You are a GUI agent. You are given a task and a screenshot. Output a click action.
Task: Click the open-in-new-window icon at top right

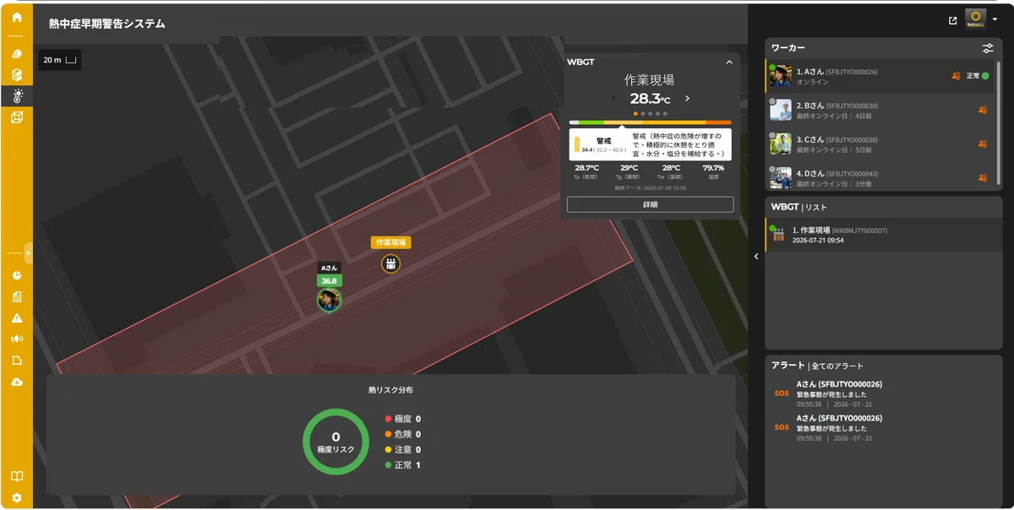(953, 20)
